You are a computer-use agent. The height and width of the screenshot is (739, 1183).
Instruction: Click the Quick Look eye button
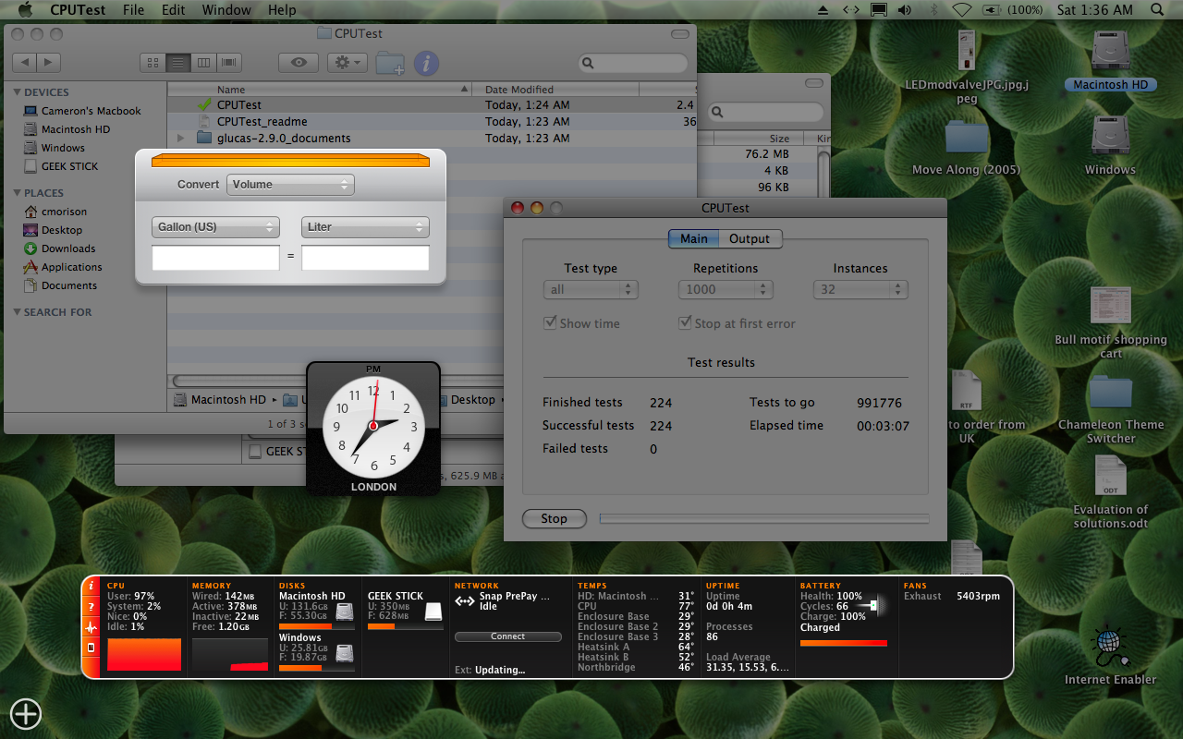(299, 63)
